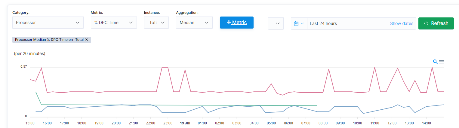Open the Category dropdown showing Processor
This screenshot has height=128, width=459.
click(x=48, y=23)
